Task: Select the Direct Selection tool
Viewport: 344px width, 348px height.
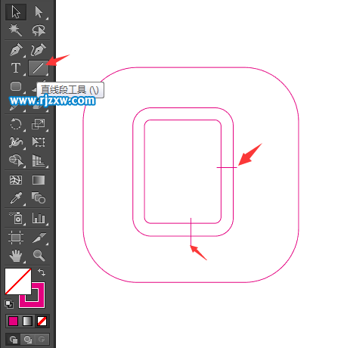Action: (39, 12)
